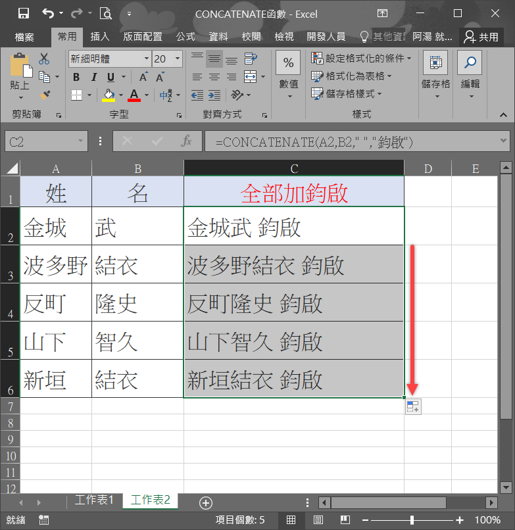Viewport: 515px width, 530px height.
Task: Open the font name dropdown 新細明體
Action: (147, 59)
